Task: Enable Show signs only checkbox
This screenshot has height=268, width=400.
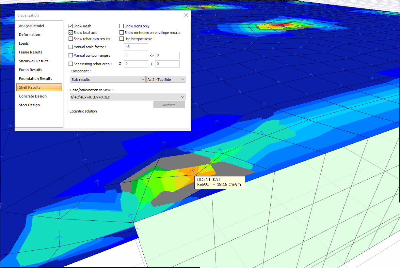Action: pyautogui.click(x=122, y=26)
